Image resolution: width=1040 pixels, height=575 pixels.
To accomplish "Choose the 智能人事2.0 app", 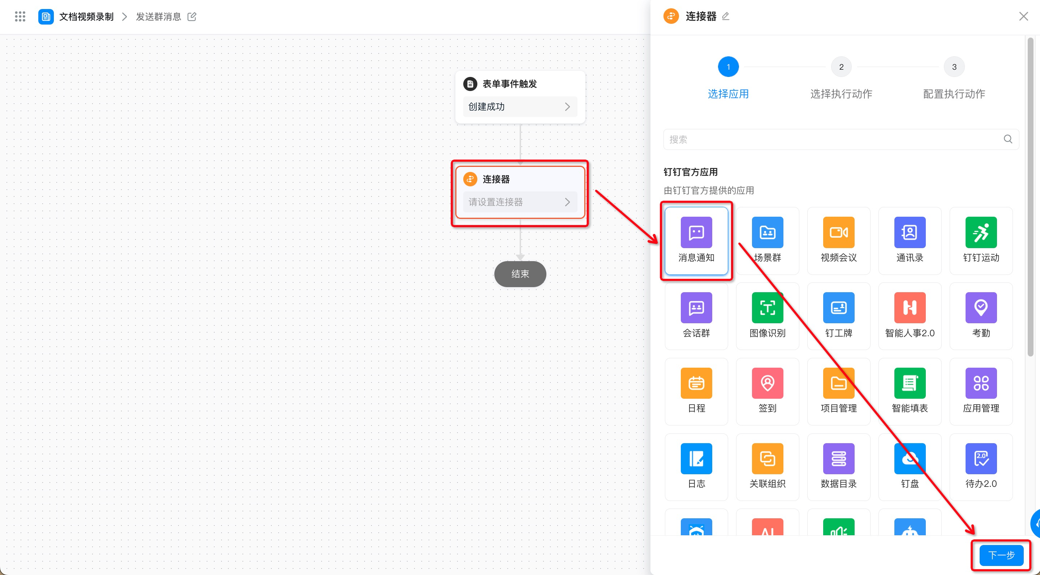I will point(910,316).
